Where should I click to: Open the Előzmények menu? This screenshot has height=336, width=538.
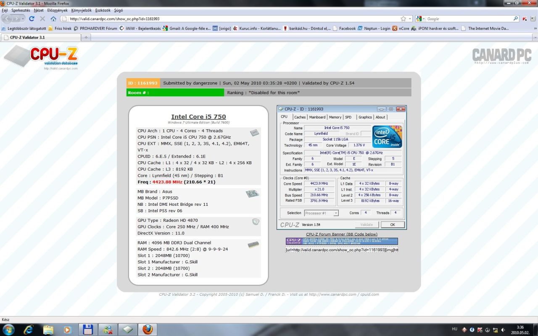click(x=57, y=10)
